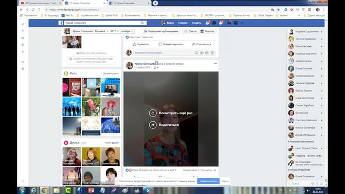Open chat with Елена Соколова contact

pos(306,68)
